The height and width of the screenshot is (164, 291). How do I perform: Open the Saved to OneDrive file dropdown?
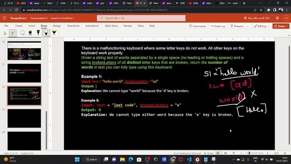pos(63,18)
